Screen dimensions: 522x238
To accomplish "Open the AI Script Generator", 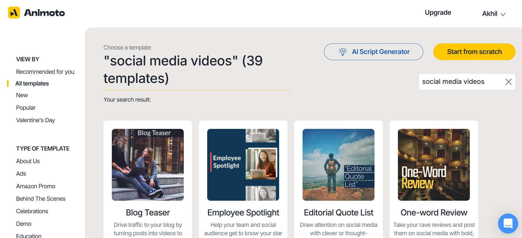I will [x=373, y=52].
